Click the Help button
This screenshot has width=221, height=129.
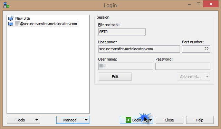tap(200, 120)
